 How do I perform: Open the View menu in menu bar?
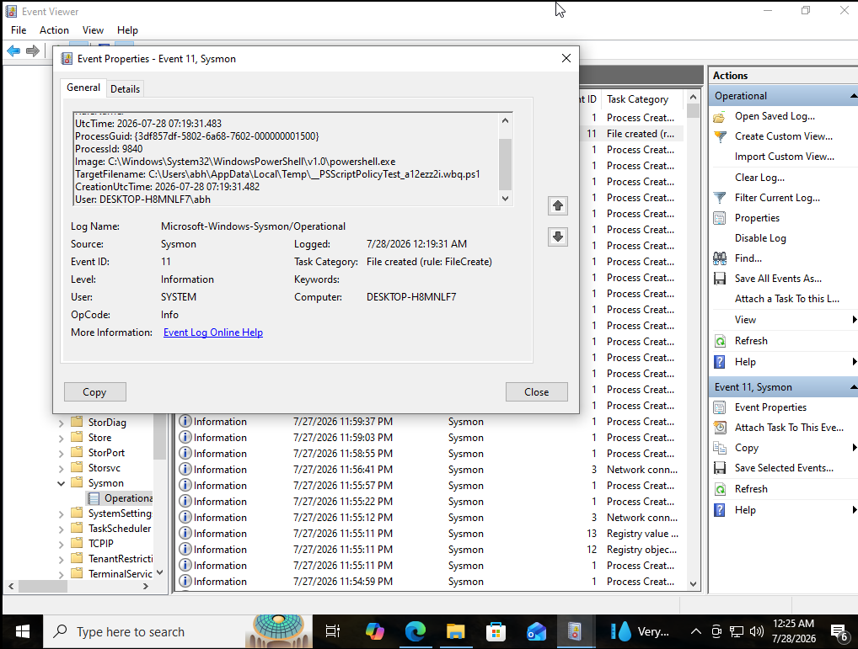[x=93, y=30]
